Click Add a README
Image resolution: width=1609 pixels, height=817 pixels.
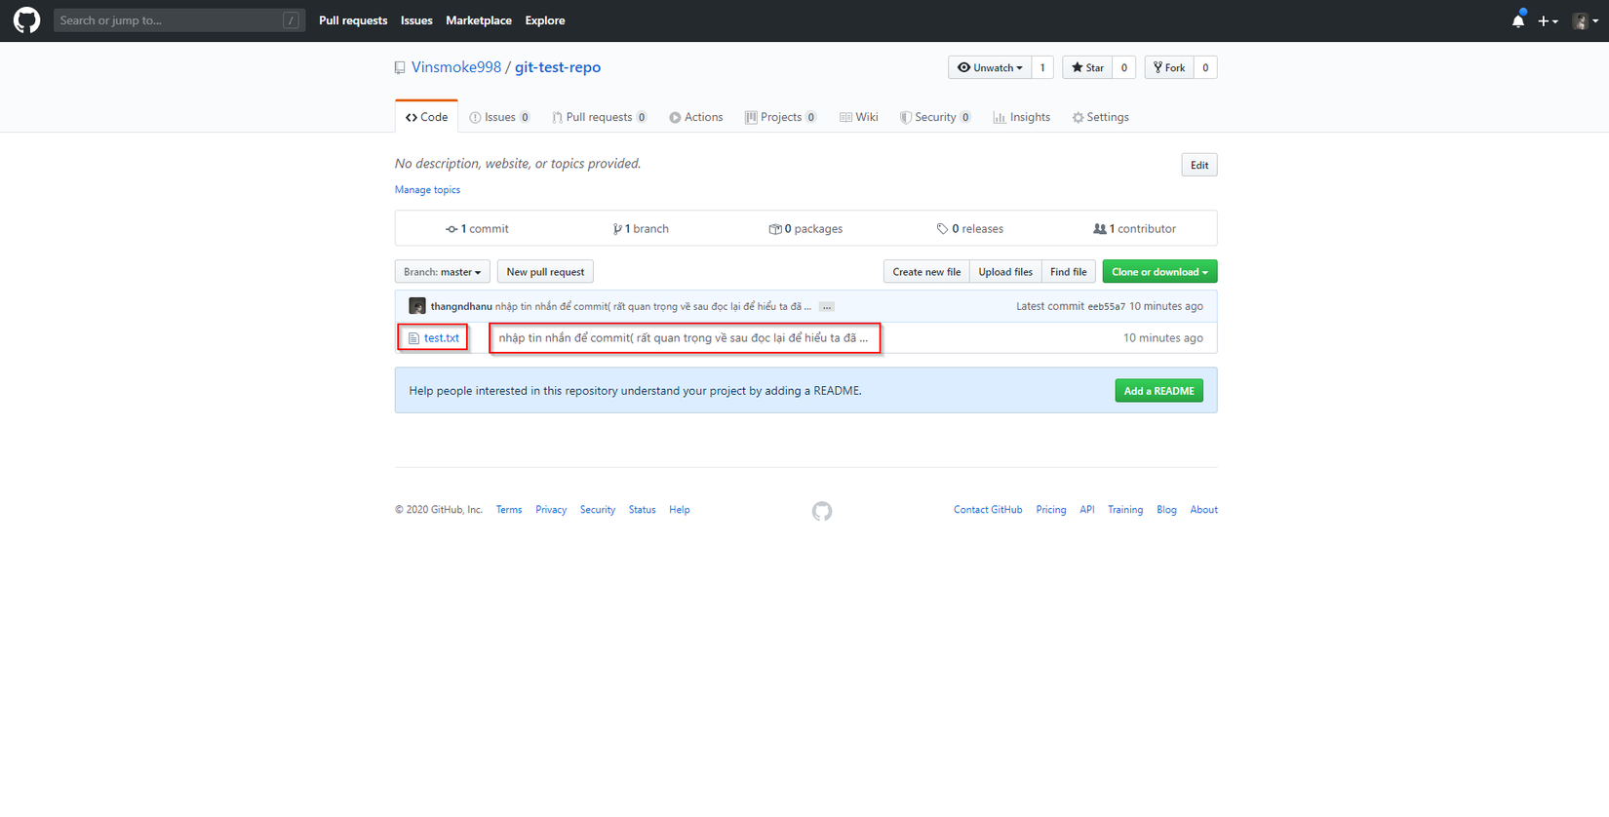[x=1158, y=391]
